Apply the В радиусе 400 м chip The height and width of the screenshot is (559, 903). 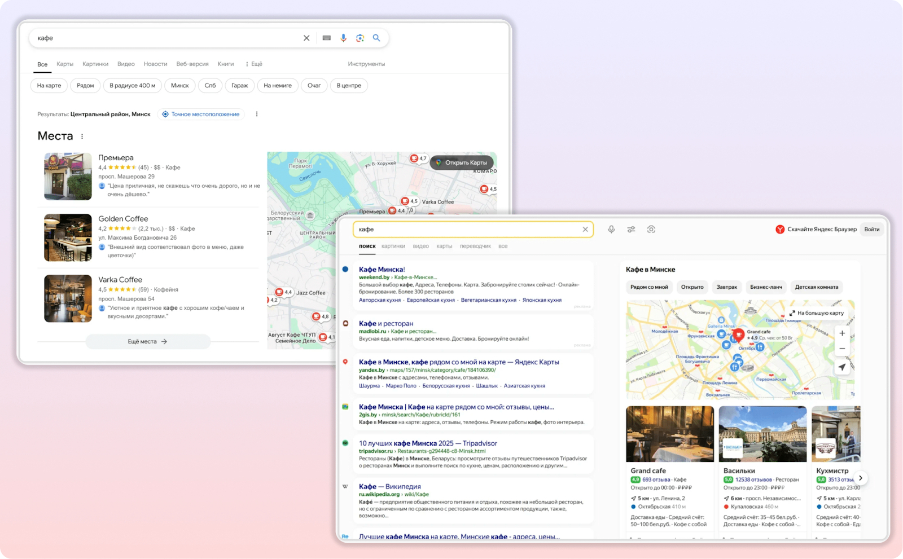point(132,85)
